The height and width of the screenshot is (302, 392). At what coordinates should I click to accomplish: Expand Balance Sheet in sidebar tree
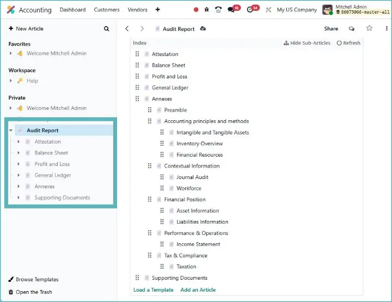click(19, 152)
